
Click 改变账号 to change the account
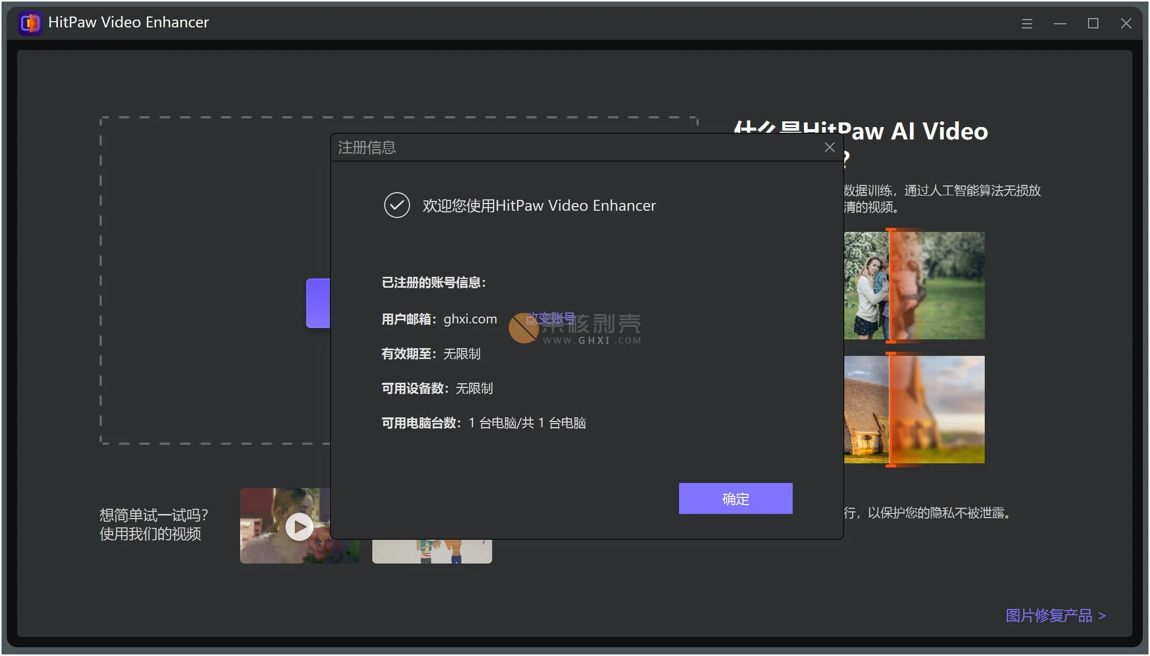point(550,318)
